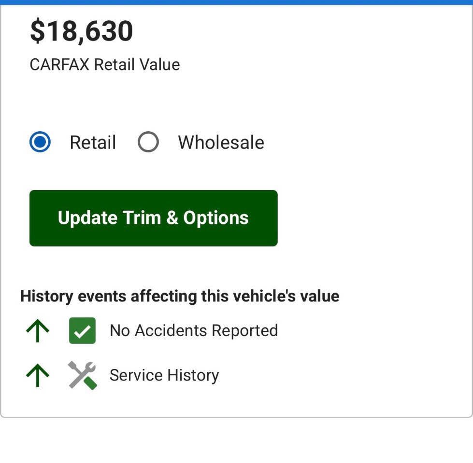Click the word History in Service History

coord(193,375)
